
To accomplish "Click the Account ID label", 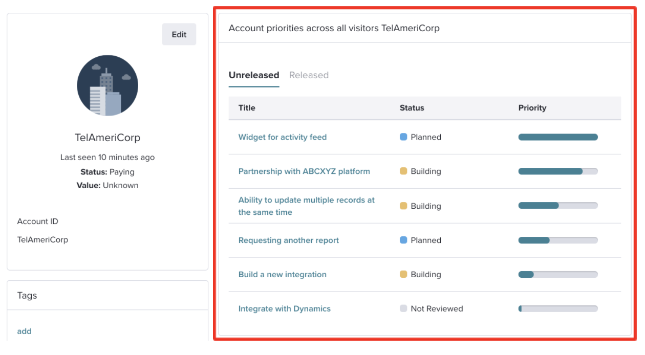I will (x=38, y=221).
